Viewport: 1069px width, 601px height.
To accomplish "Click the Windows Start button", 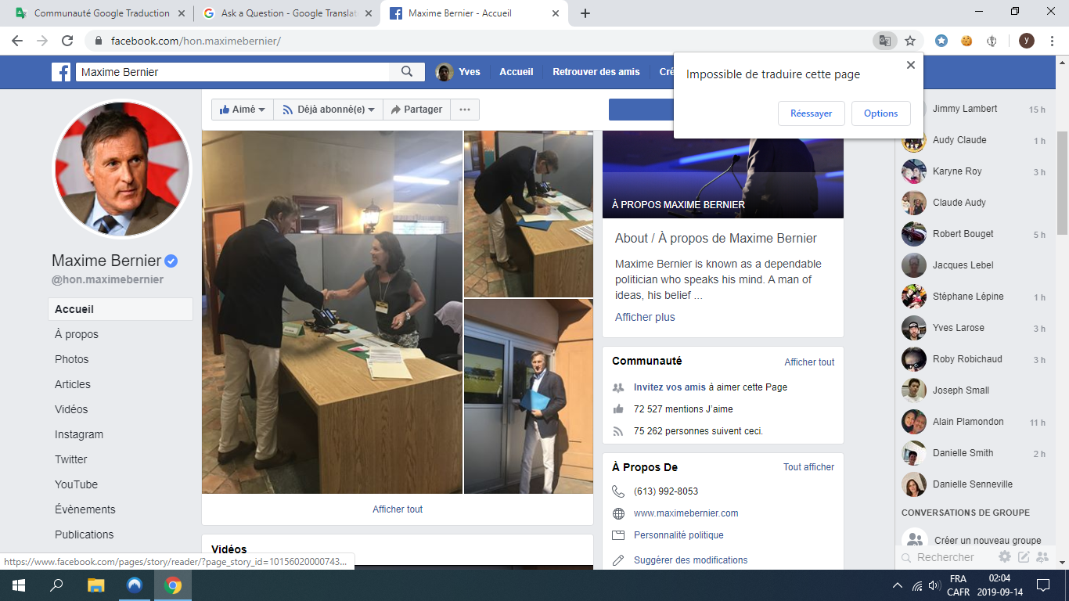I will 19,585.
